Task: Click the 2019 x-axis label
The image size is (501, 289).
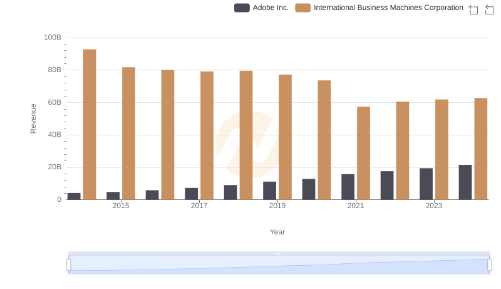Action: coord(277,206)
